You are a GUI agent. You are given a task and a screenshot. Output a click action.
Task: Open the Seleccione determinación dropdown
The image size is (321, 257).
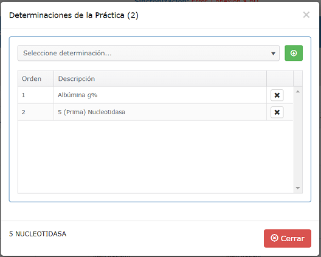pyautogui.click(x=148, y=53)
